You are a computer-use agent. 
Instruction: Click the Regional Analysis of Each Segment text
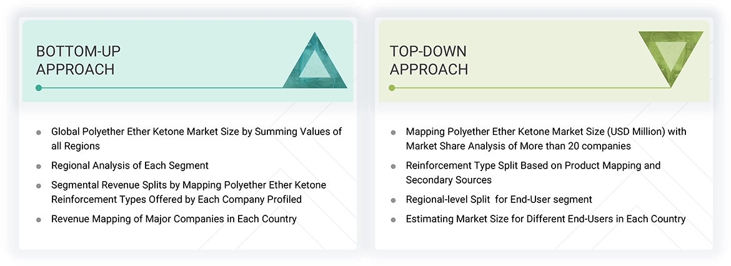(130, 165)
